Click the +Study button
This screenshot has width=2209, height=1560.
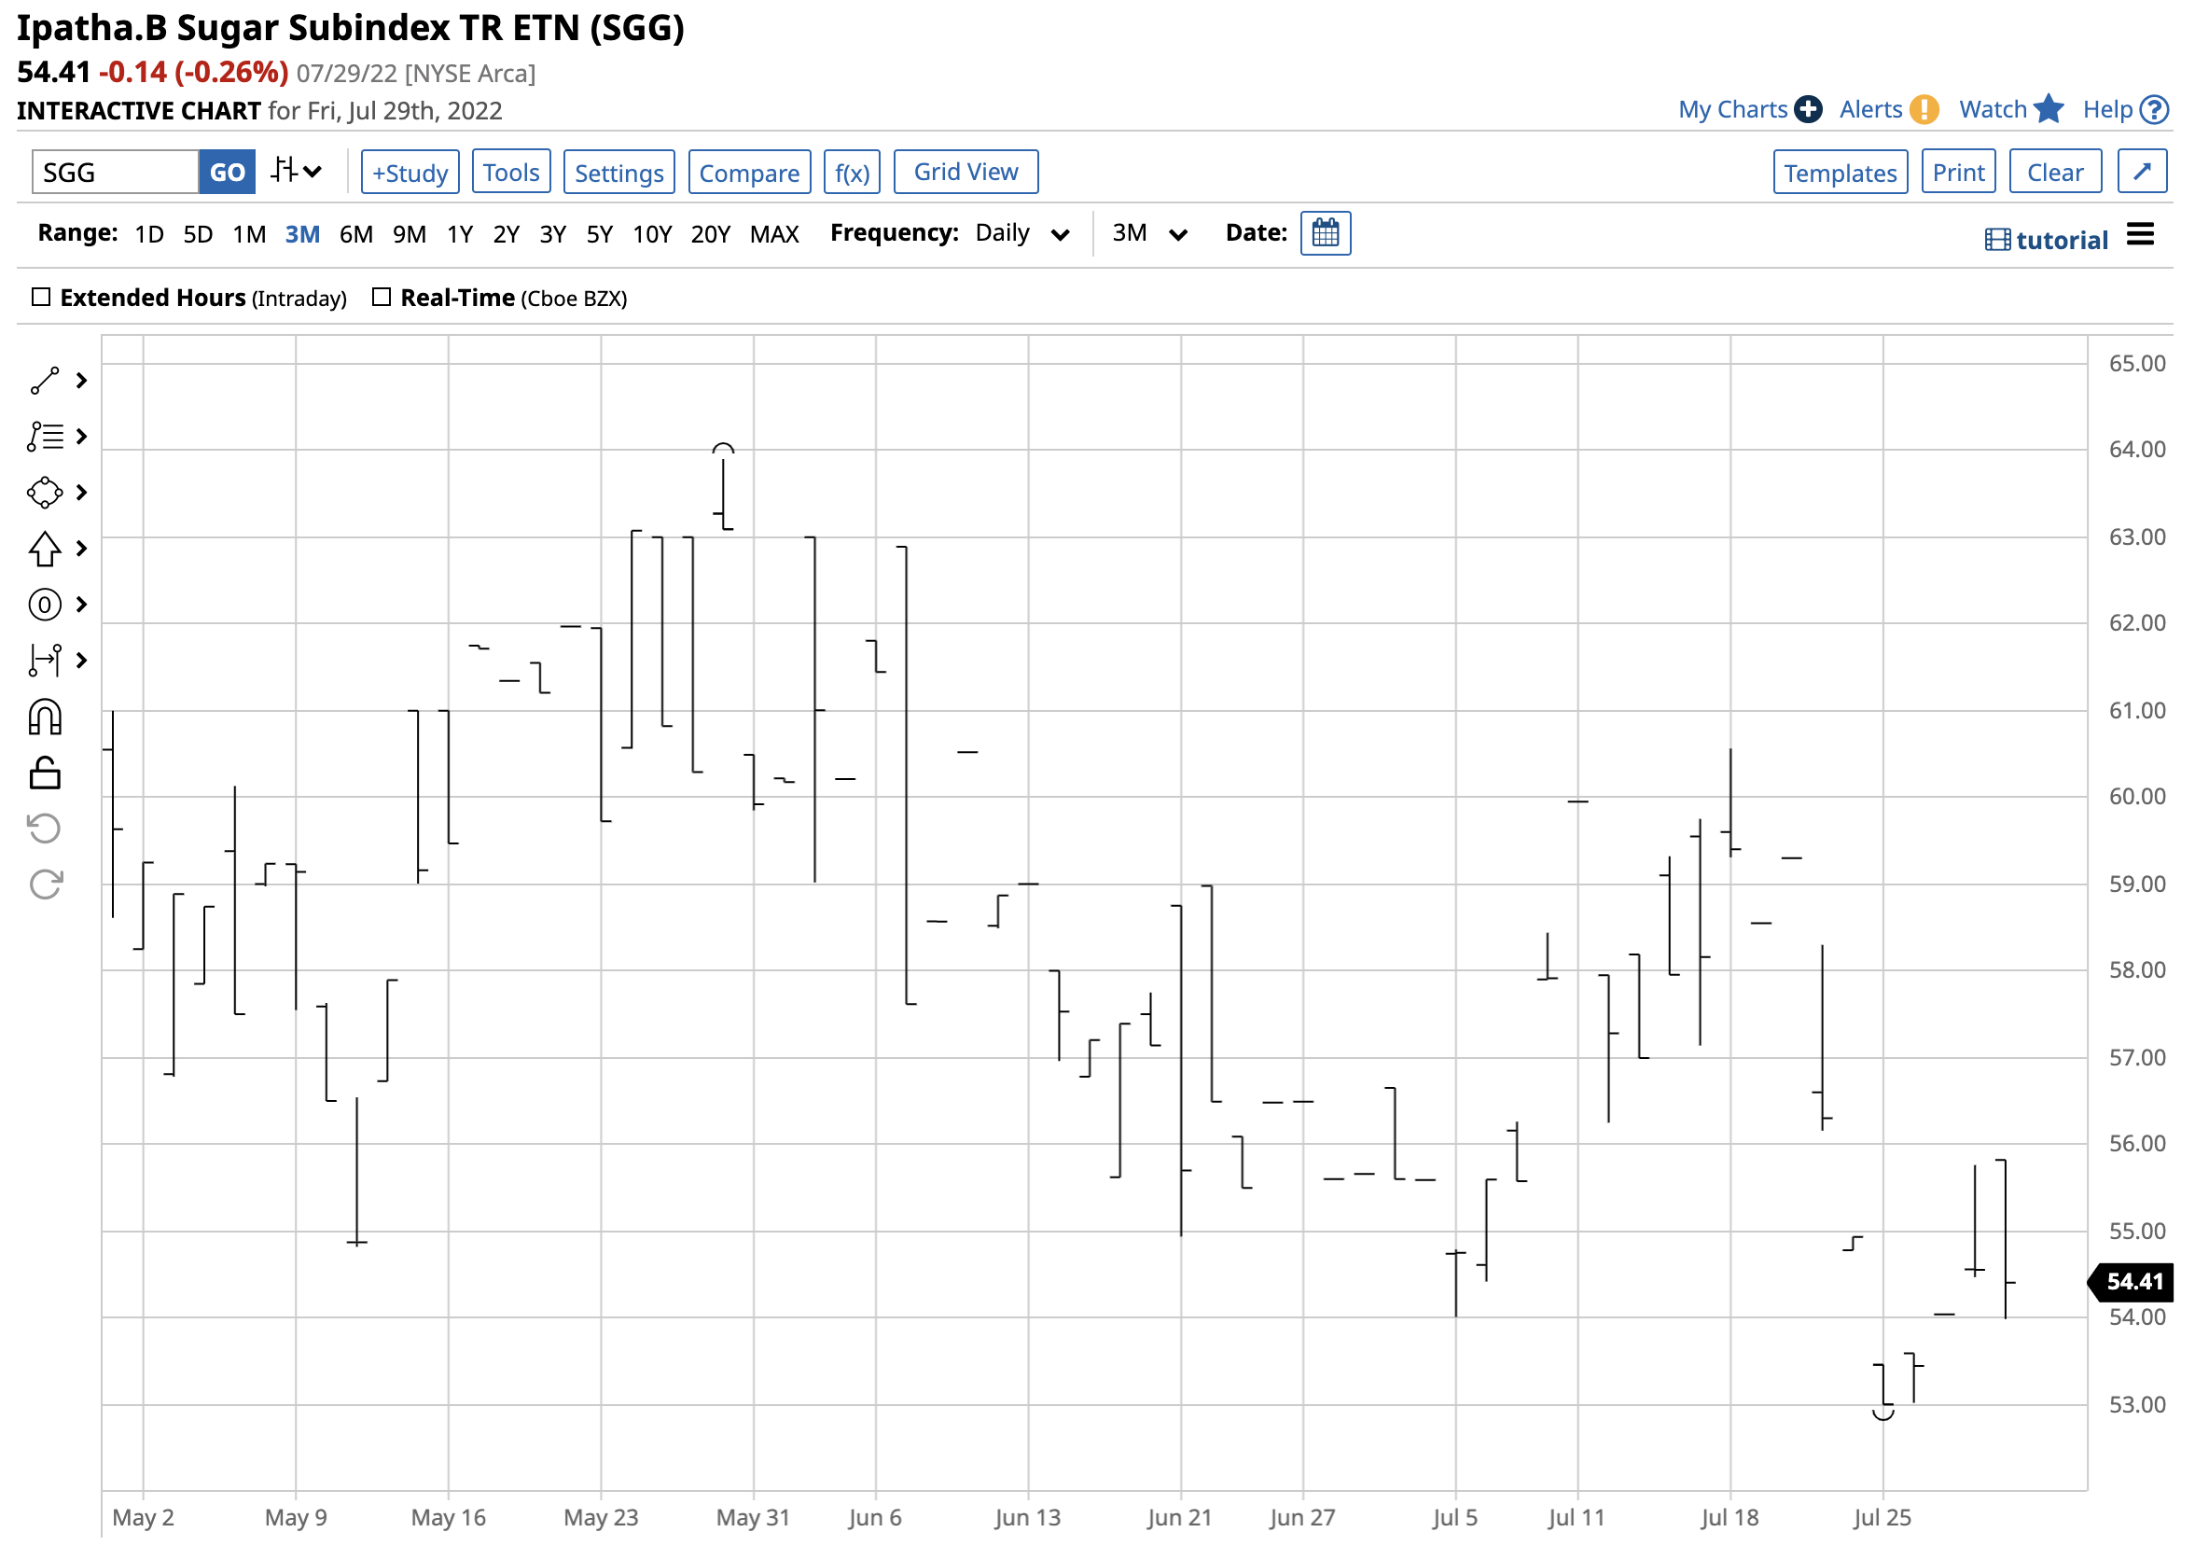pyautogui.click(x=410, y=174)
